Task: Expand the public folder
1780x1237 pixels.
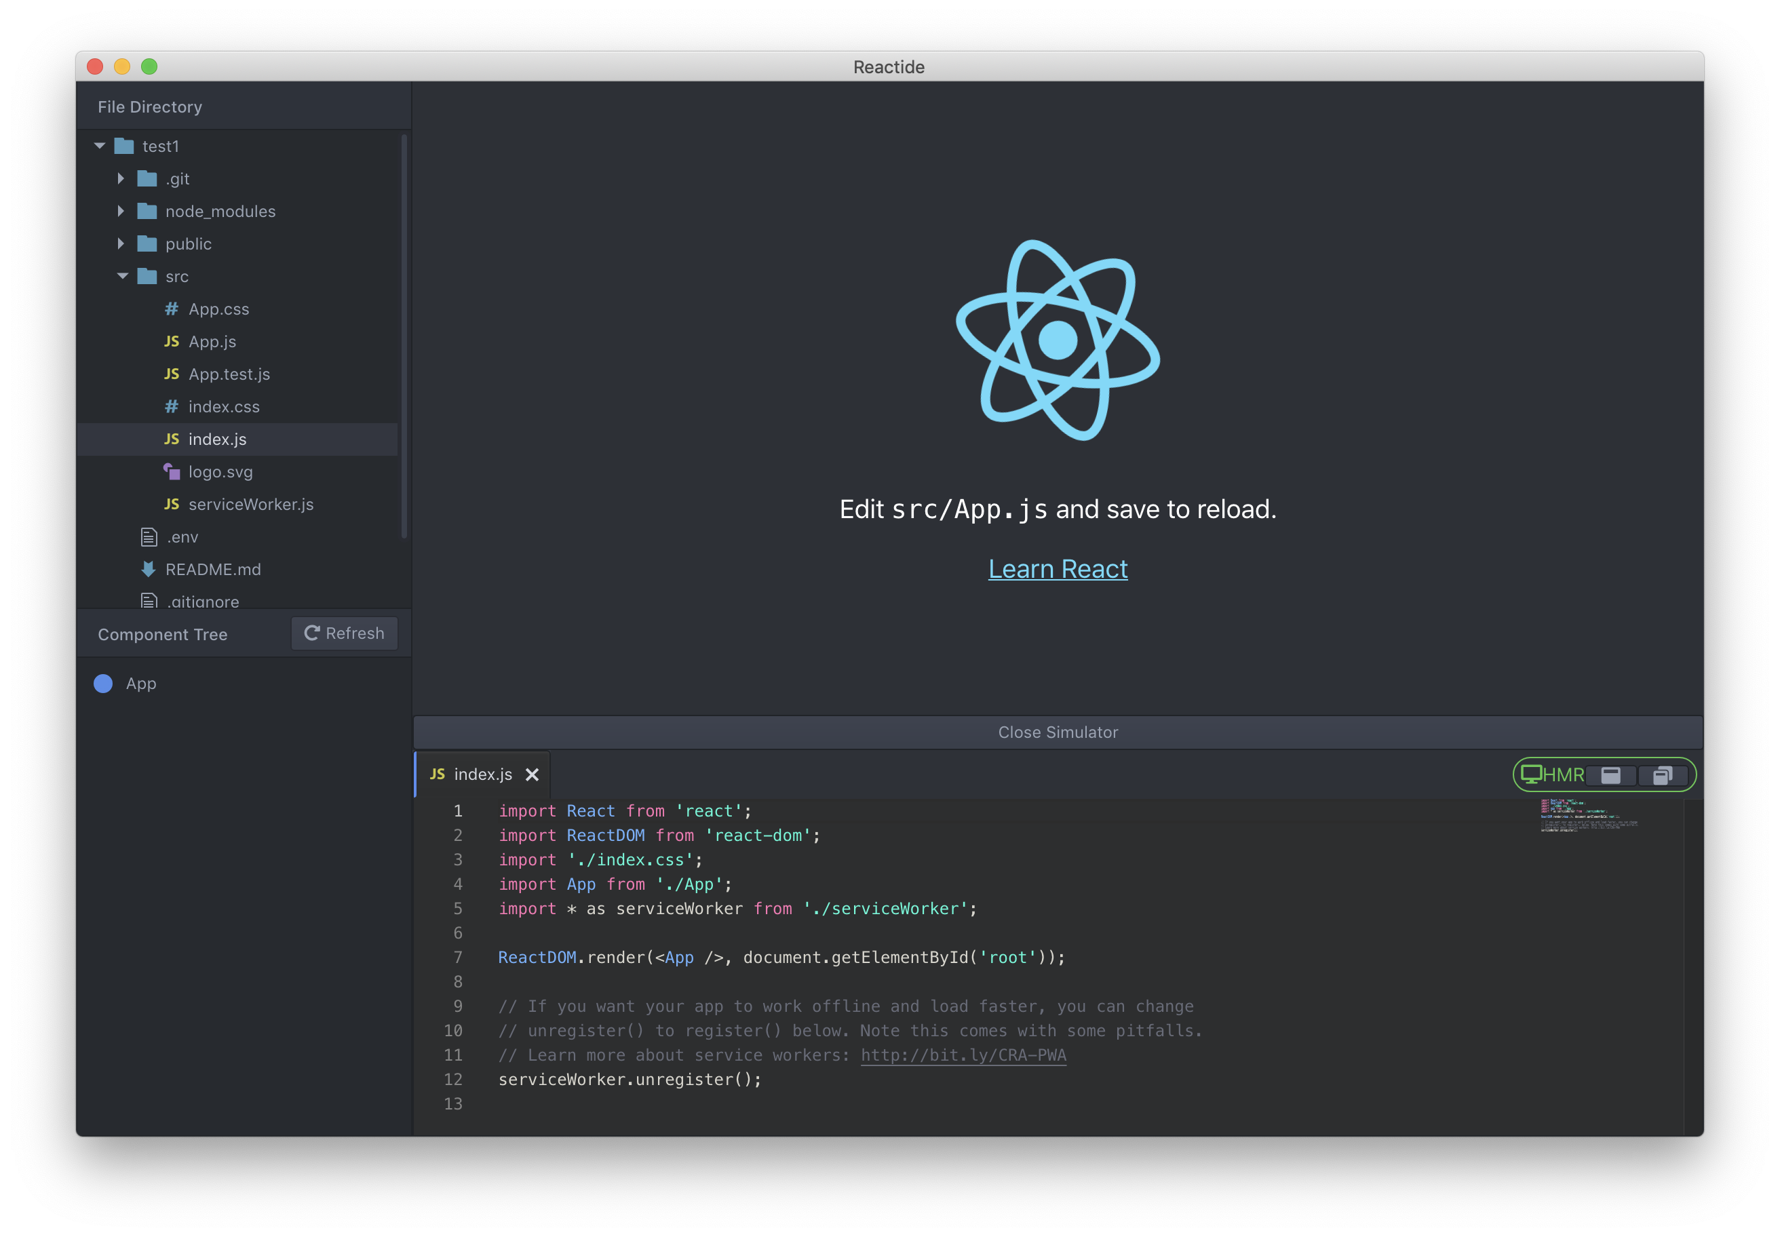Action: point(121,243)
